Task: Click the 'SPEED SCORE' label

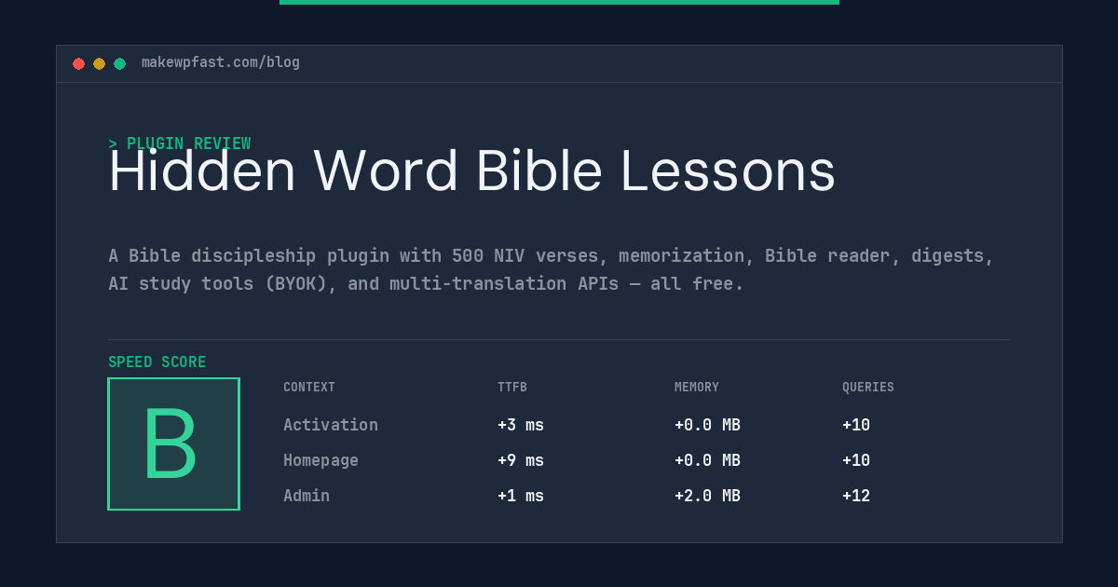Action: coord(157,362)
